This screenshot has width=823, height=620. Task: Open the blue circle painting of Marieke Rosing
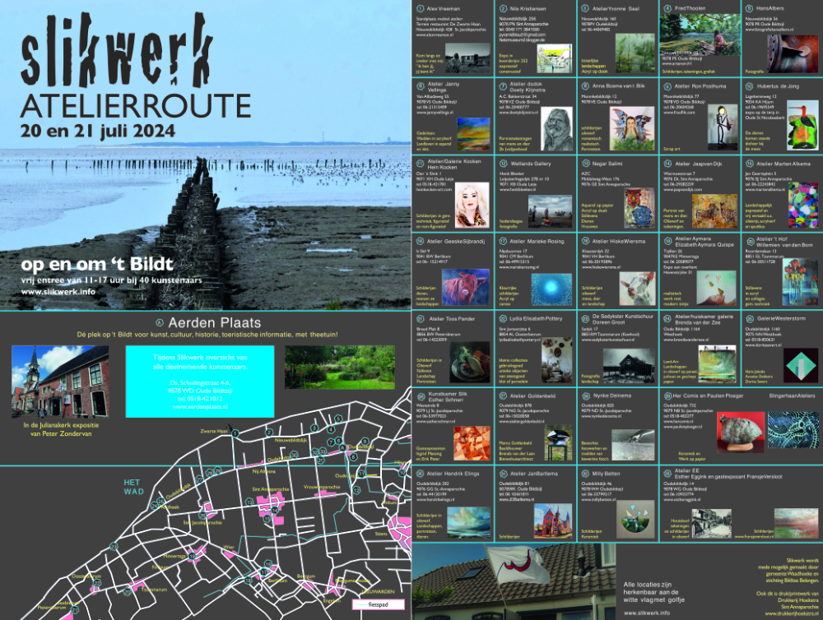click(551, 289)
